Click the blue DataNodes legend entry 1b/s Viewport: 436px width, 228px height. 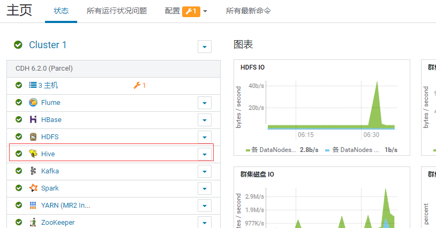[361, 150]
